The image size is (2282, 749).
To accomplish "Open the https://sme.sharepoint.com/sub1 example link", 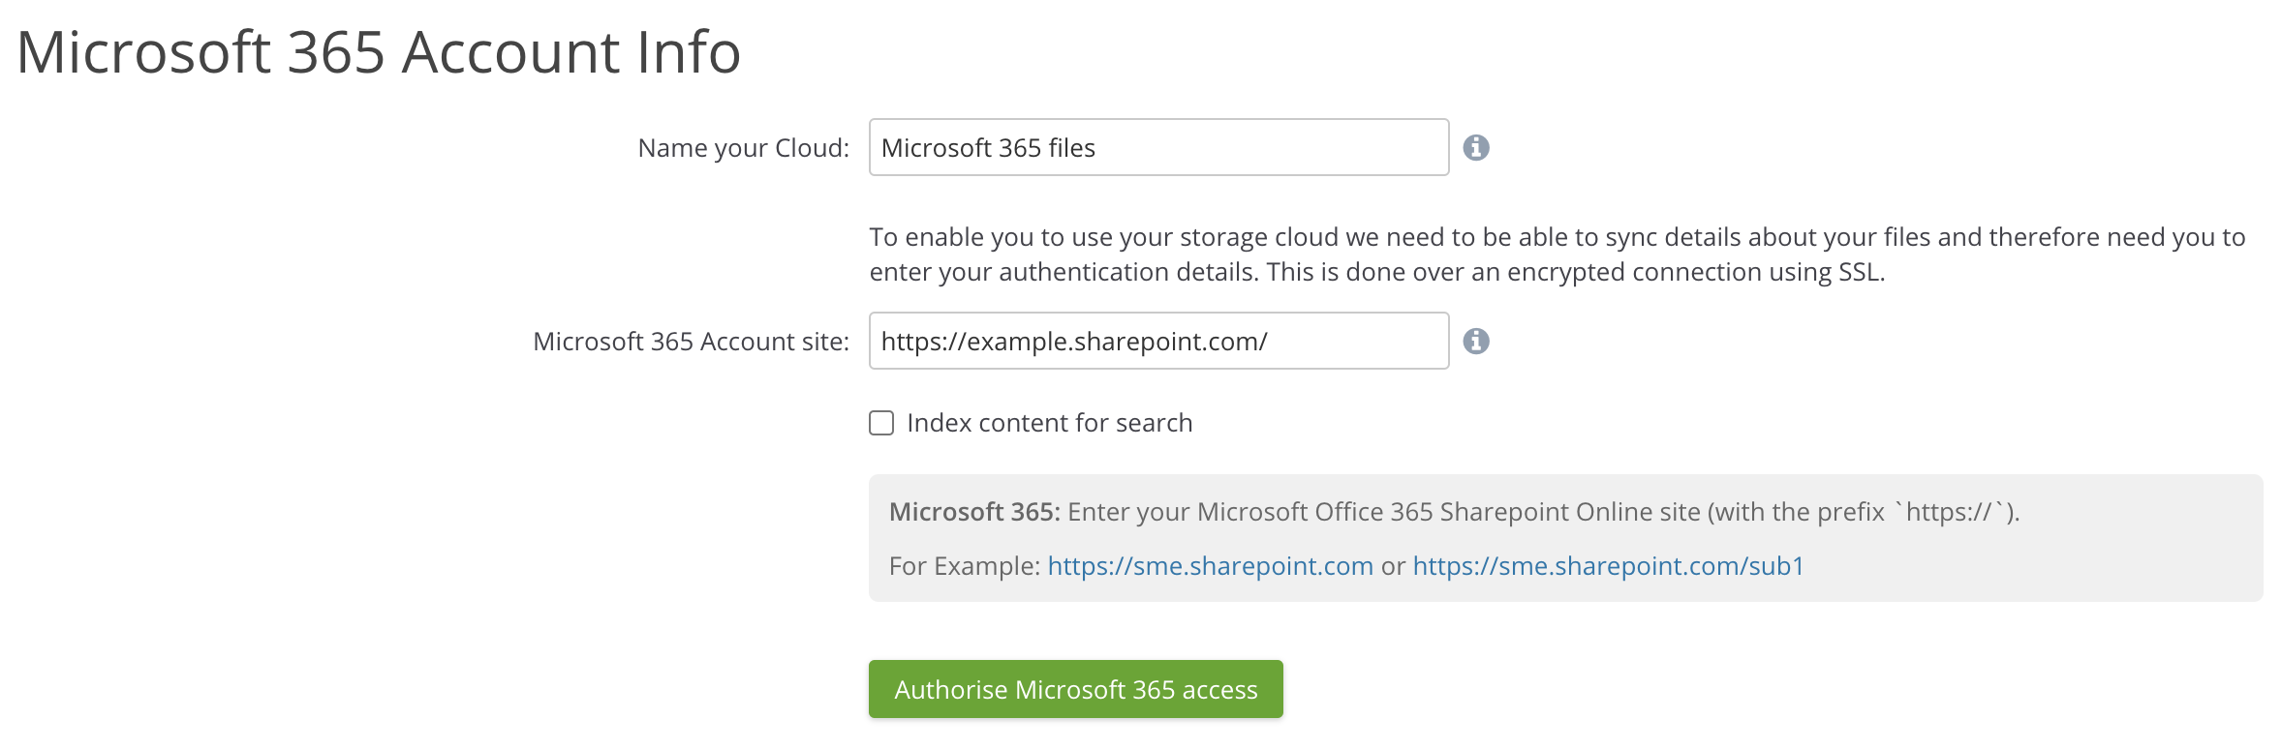I will point(1608,566).
